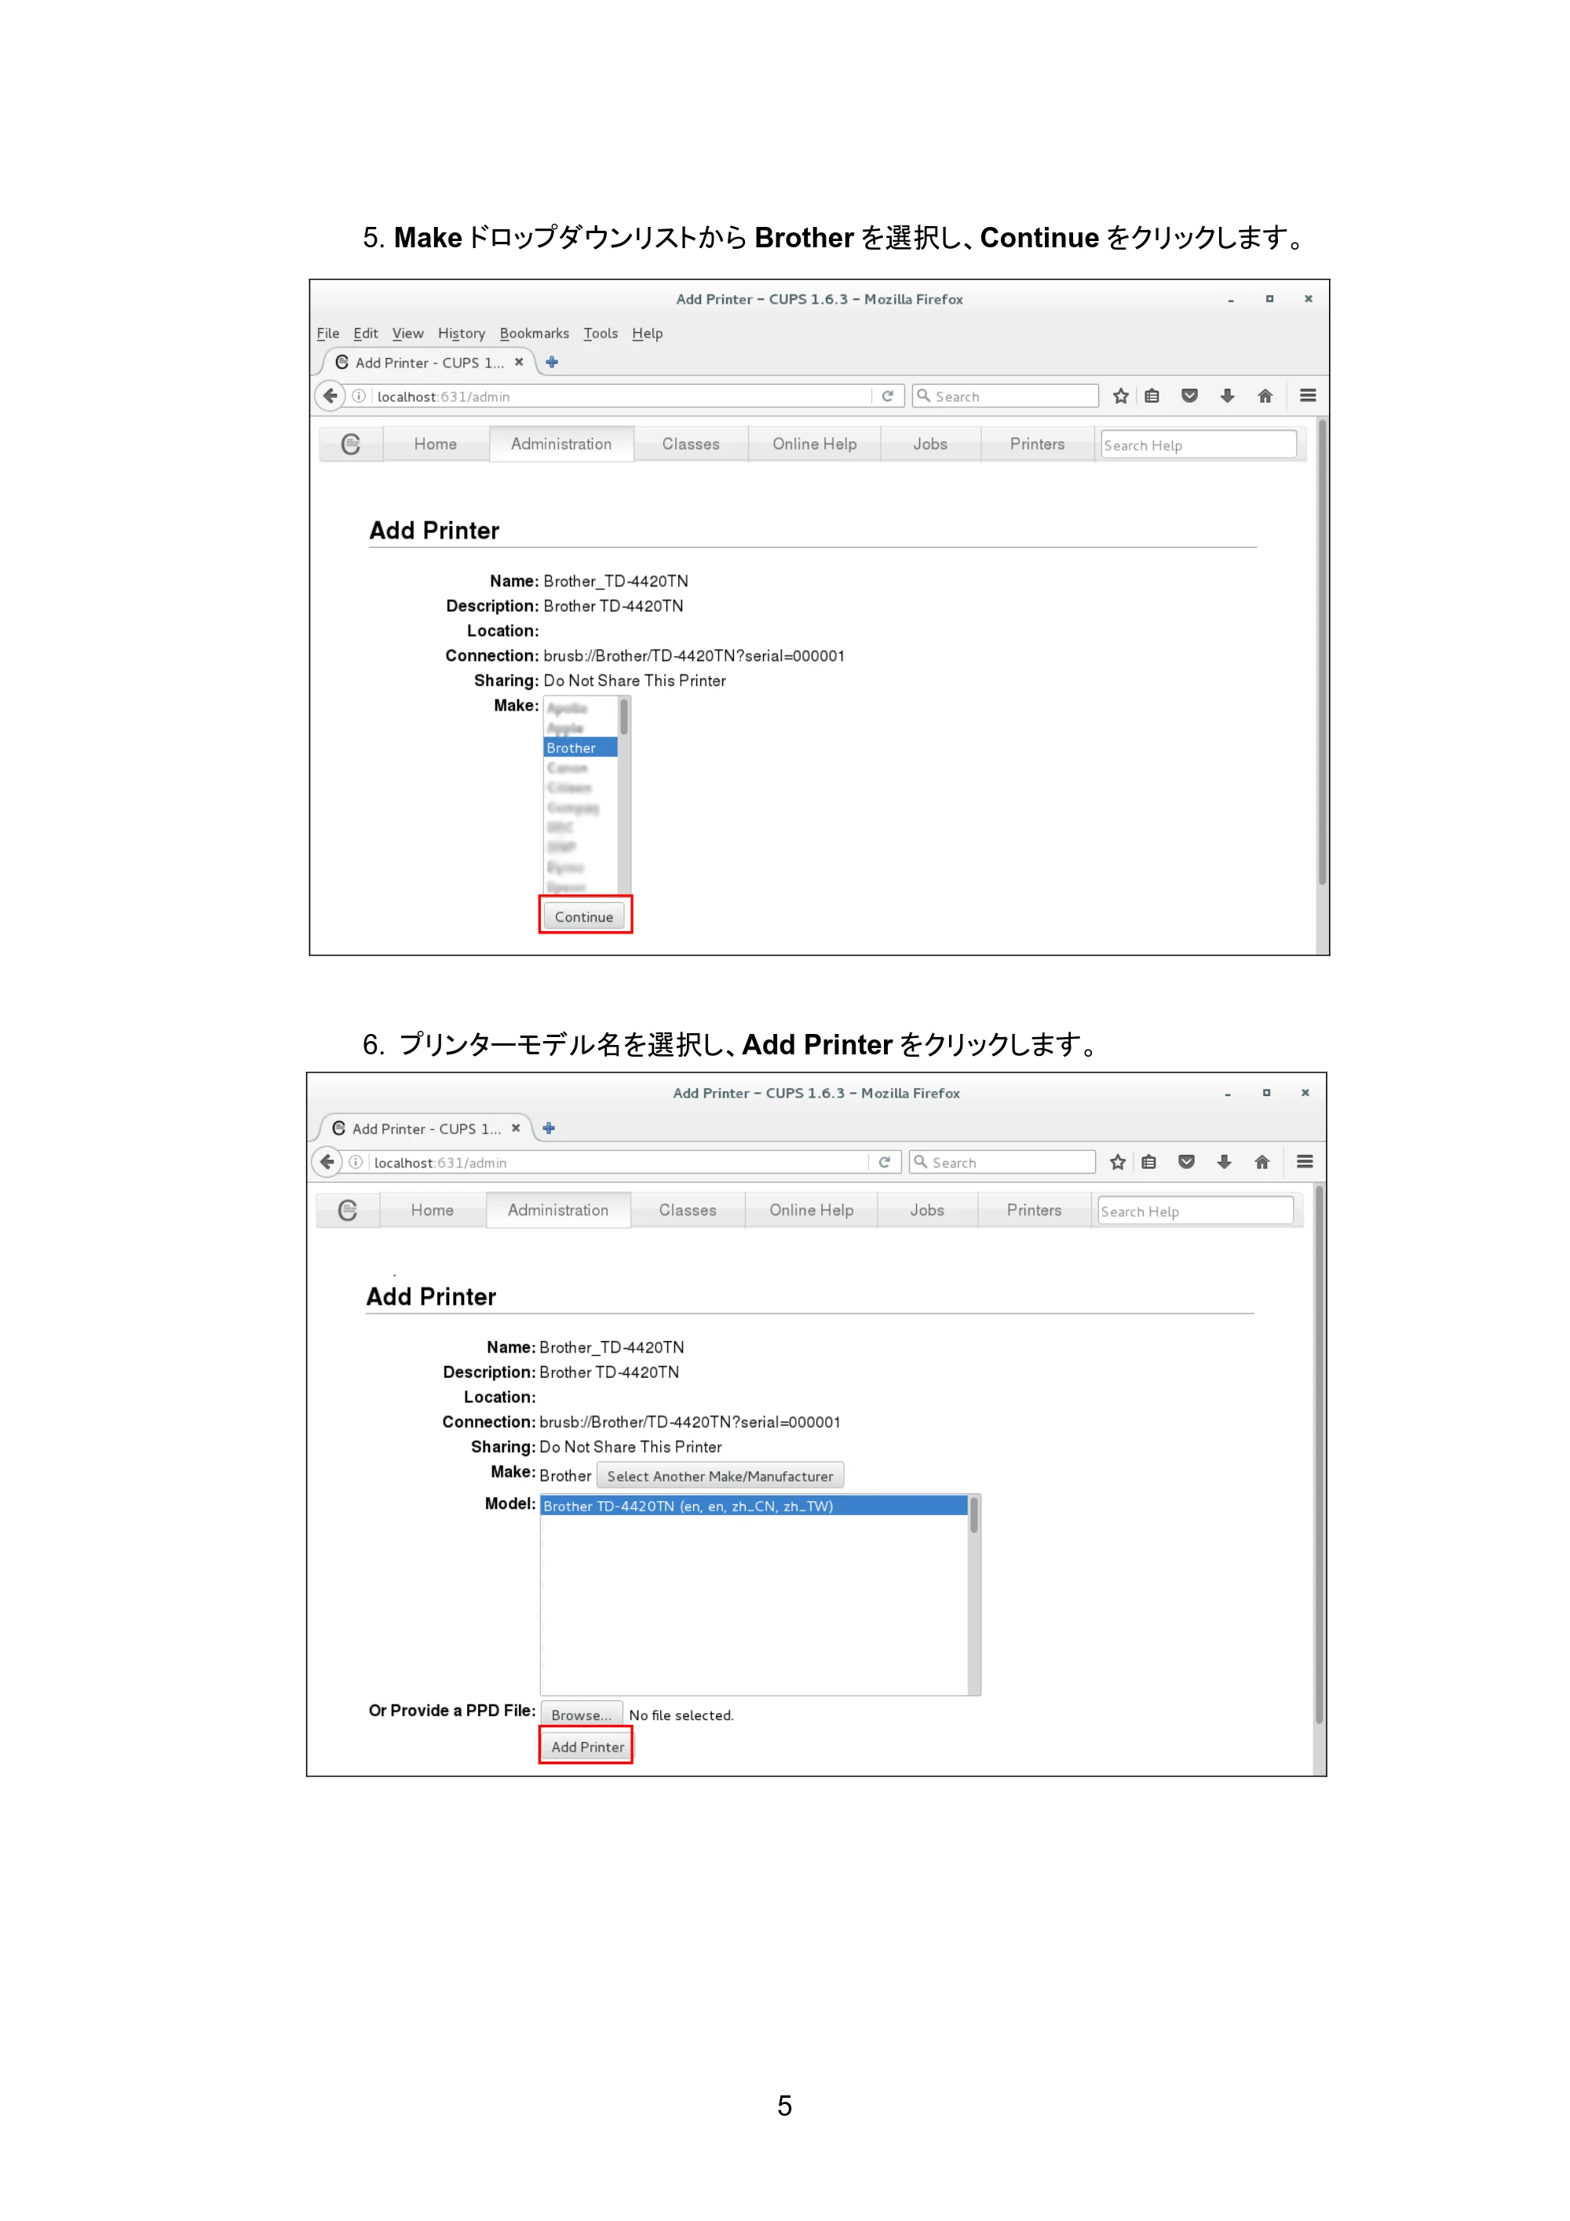The width and height of the screenshot is (1570, 2221).
Task: Select the Brother TD-4420TN model entry
Action: coord(754,1506)
